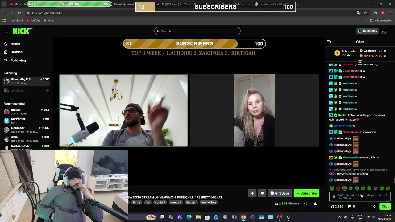
Task: Select the English tag
Action: [x=191, y=202]
